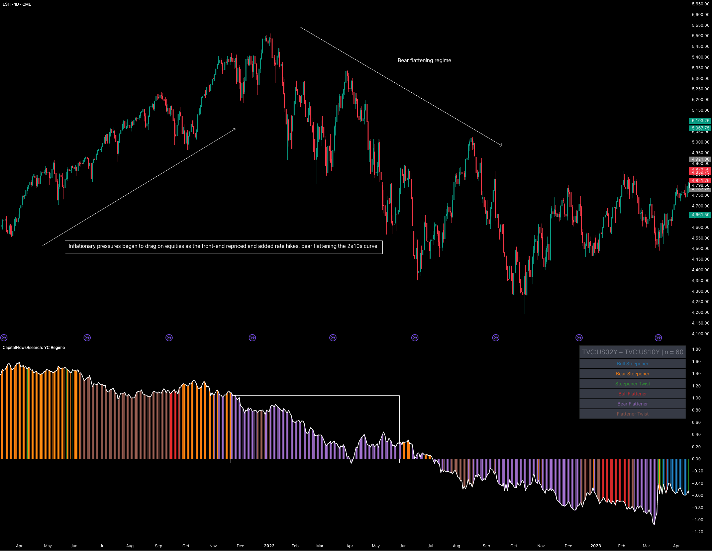Click the 4,798.50 current price label
712x551 pixels.
click(x=700, y=185)
